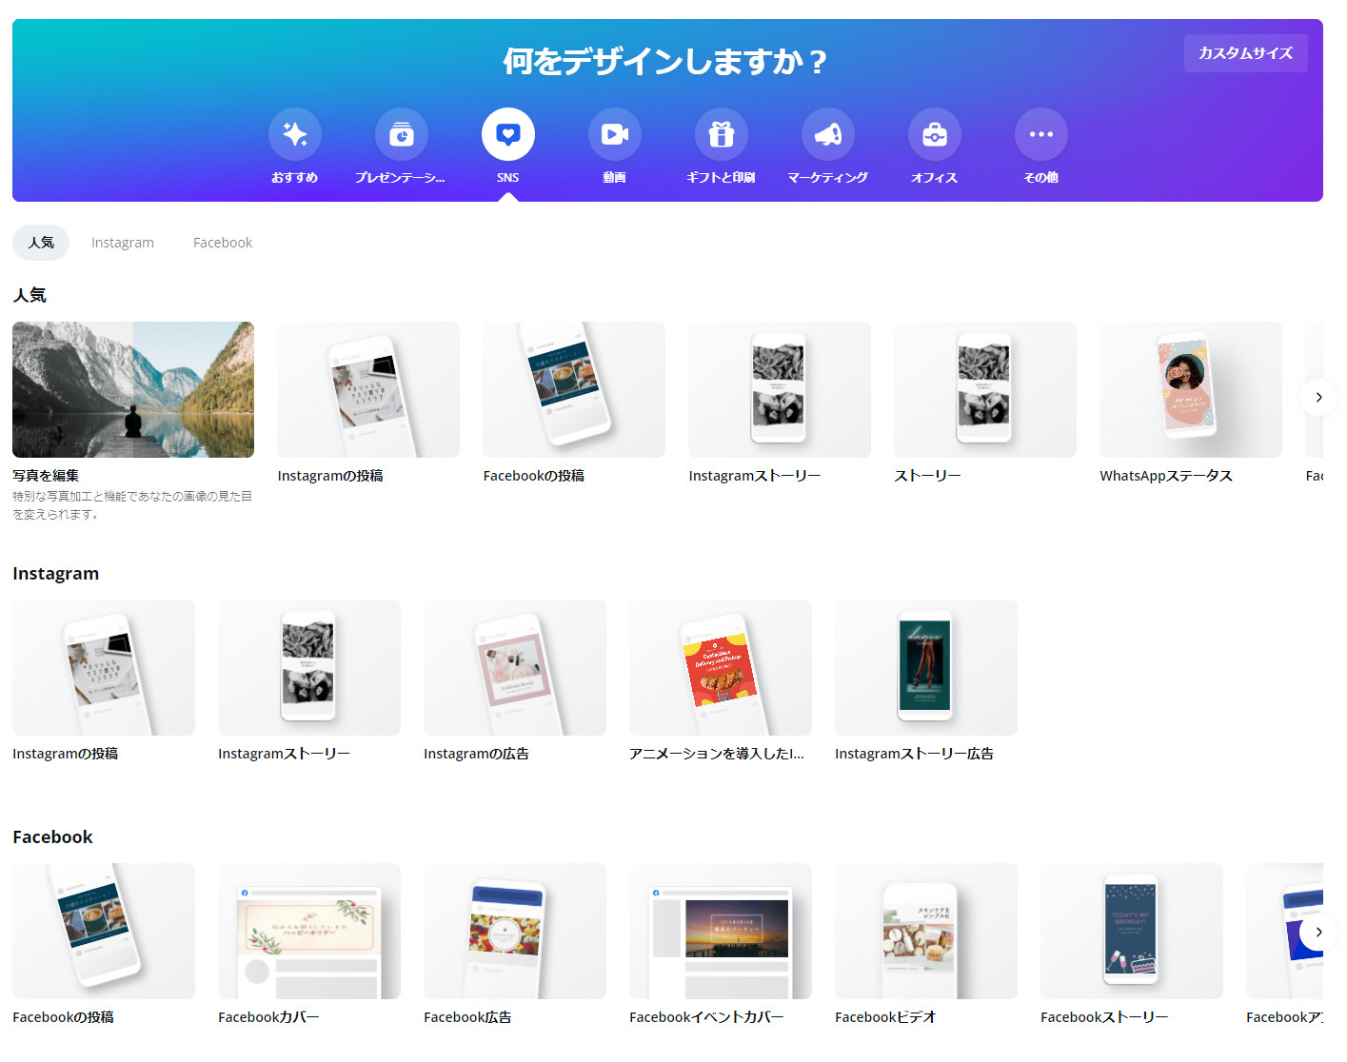Viewport: 1347px width, 1062px height.
Task: Click the Instagramの広告 label
Action: point(476,754)
